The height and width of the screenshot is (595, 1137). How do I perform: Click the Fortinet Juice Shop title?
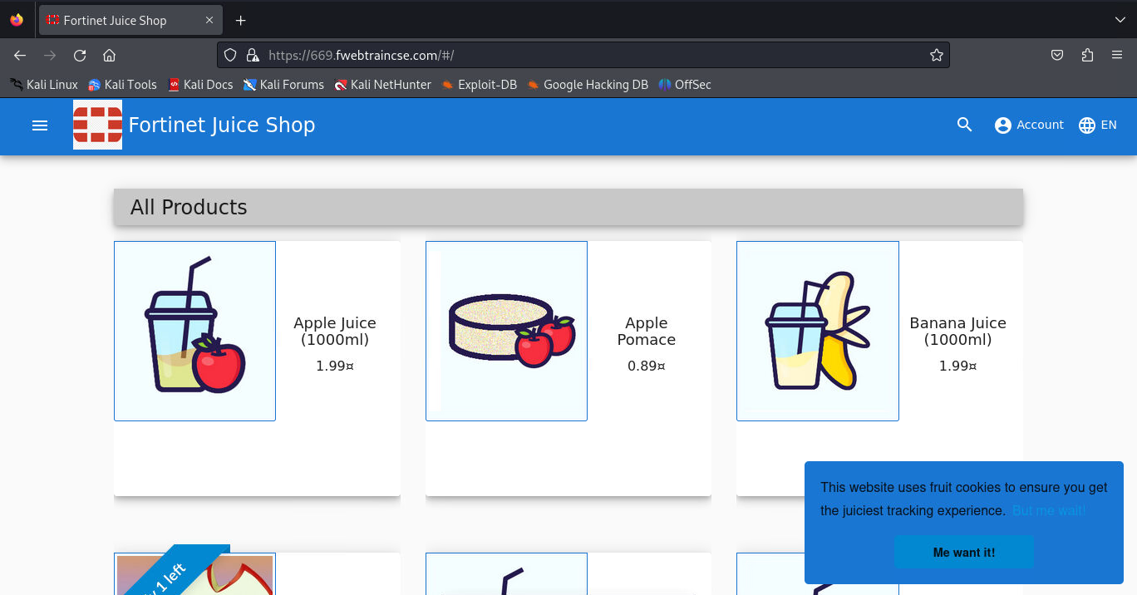pyautogui.click(x=222, y=125)
